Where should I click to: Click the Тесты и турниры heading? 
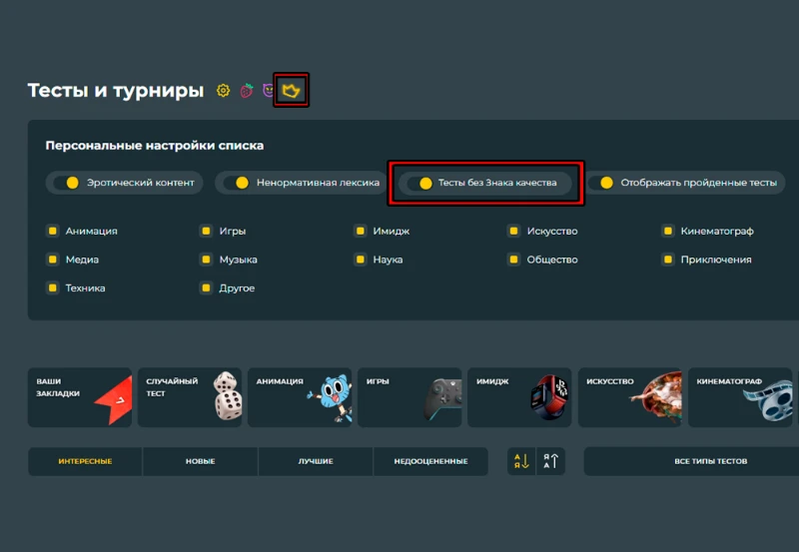(x=116, y=91)
